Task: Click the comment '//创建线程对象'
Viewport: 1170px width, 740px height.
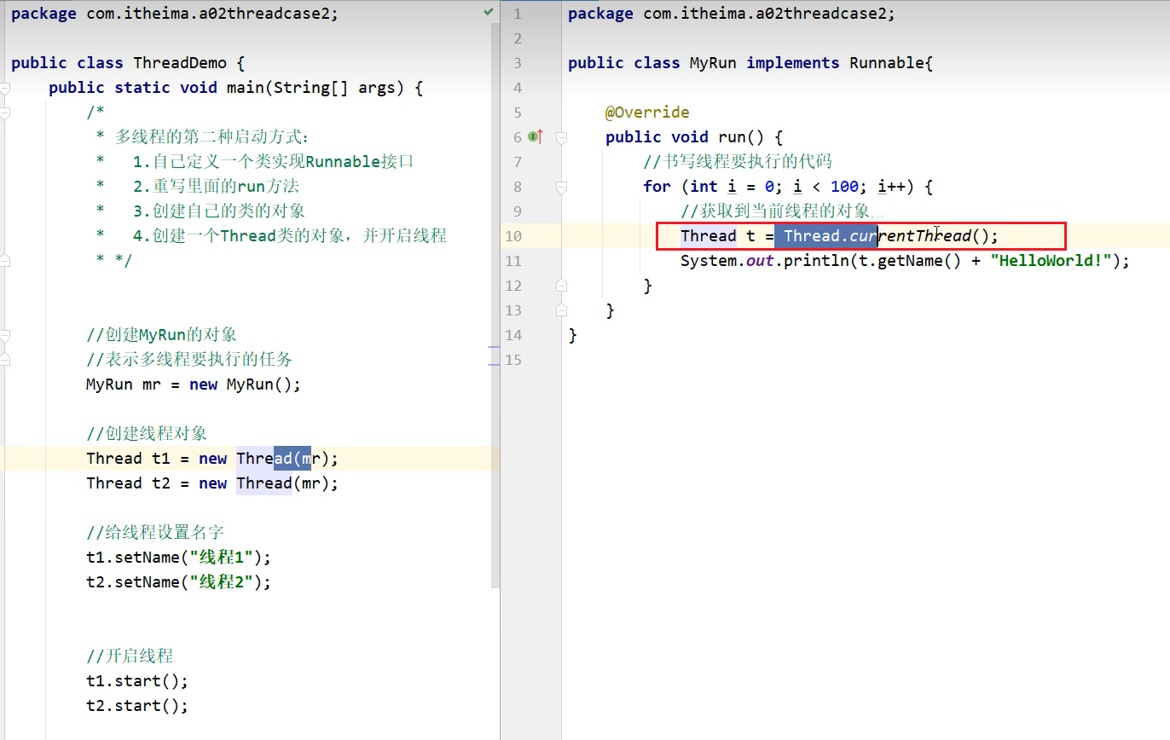Action: point(147,434)
